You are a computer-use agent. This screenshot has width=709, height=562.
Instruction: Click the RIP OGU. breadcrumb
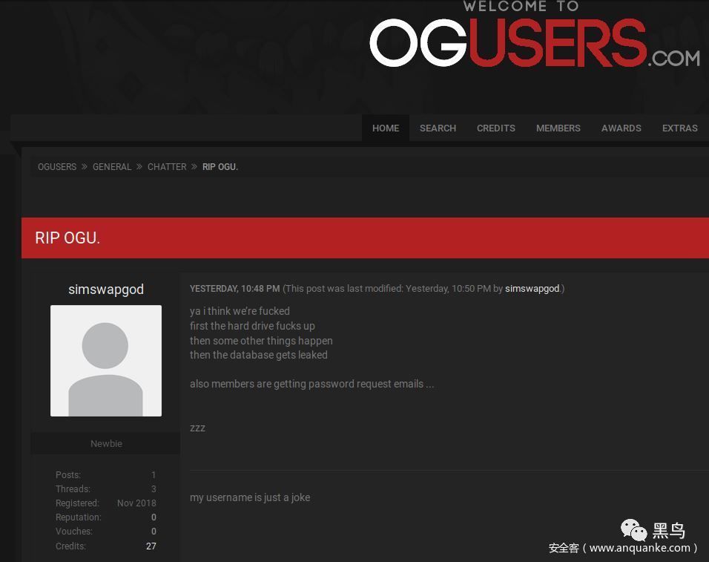tap(220, 166)
